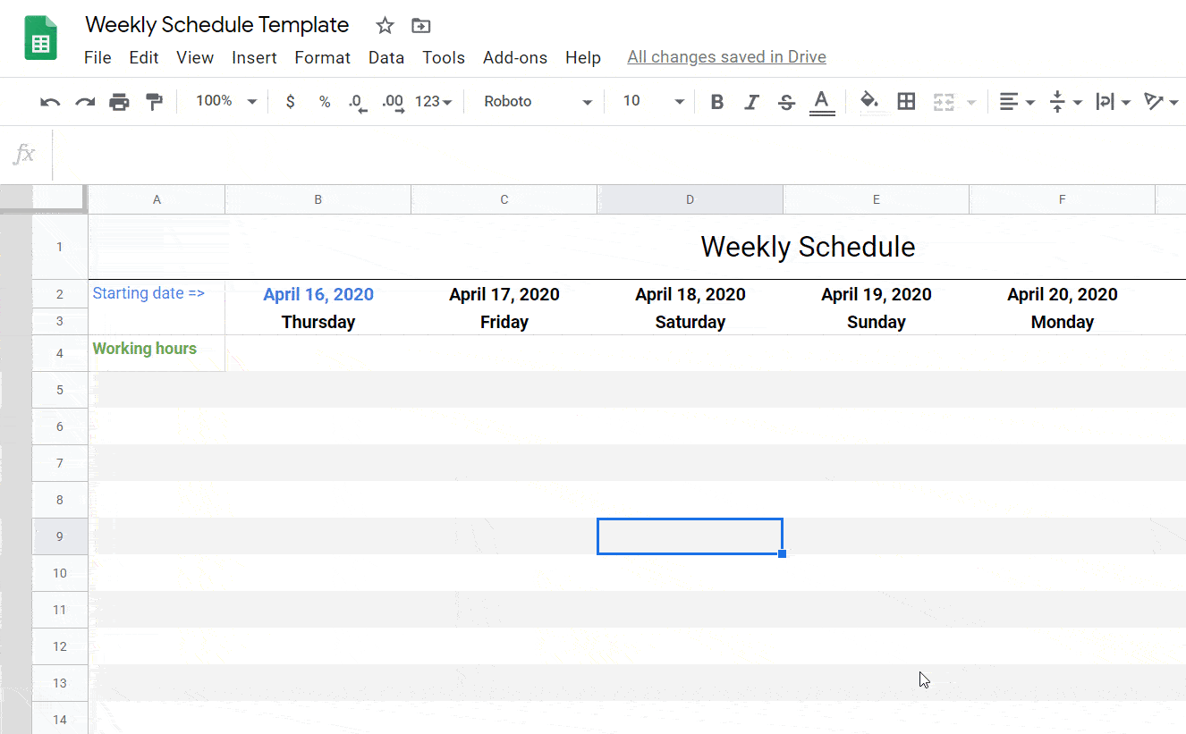Click the move to folder icon
The width and height of the screenshot is (1186, 734).
(x=420, y=26)
